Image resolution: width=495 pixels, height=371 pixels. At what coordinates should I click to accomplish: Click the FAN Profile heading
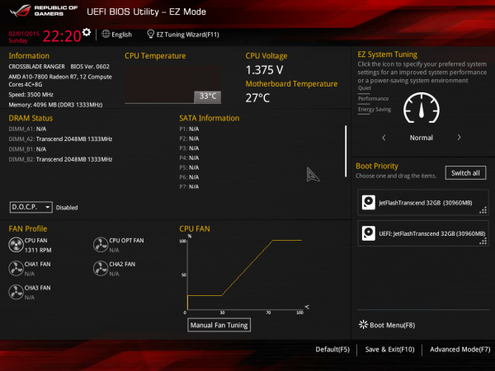[28, 228]
